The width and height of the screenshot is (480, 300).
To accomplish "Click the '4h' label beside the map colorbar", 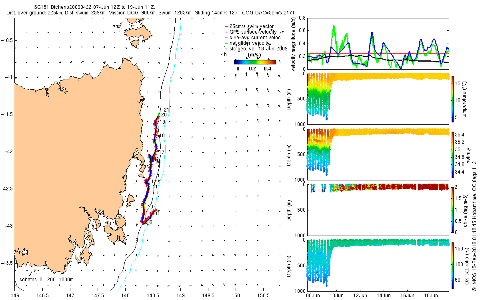I will [223, 54].
